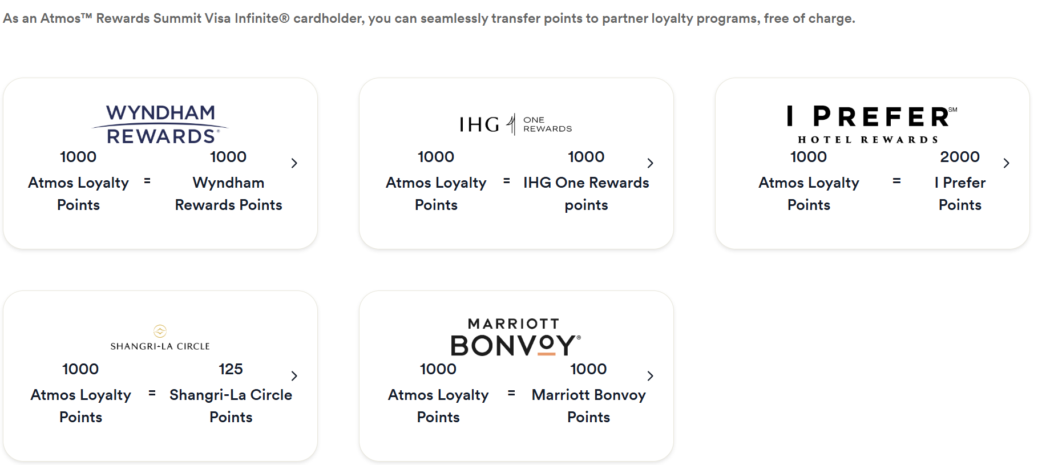The width and height of the screenshot is (1038, 465).
Task: Expand the Wyndham Rewards card chevron
Action: point(294,163)
